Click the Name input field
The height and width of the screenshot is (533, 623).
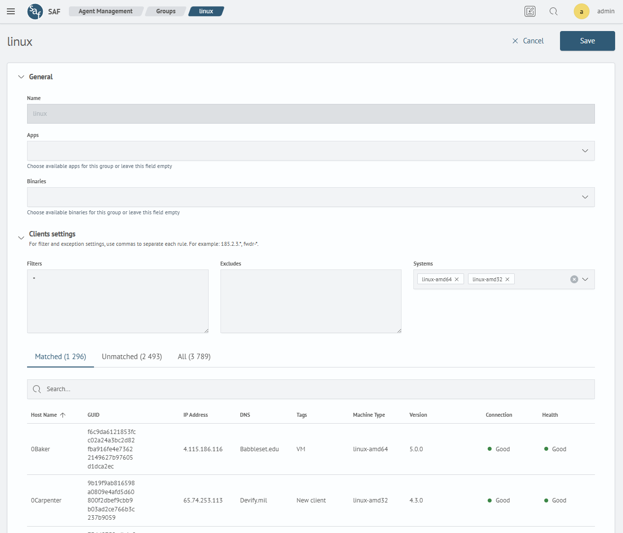click(311, 114)
